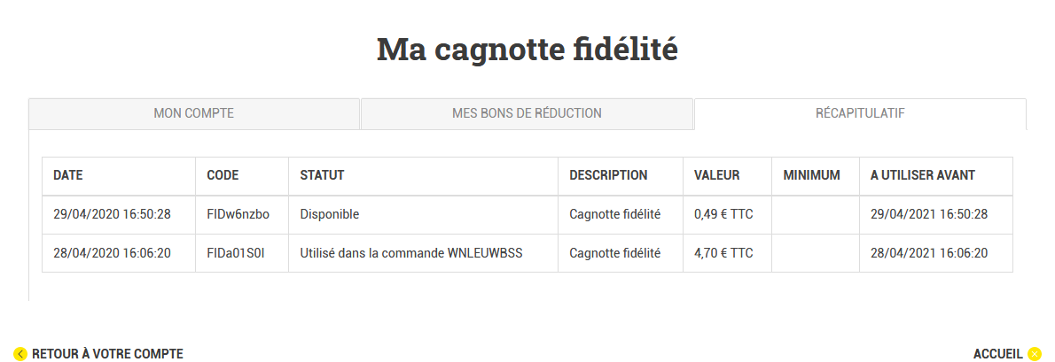Switch to the MON COMPTE tab

click(194, 113)
